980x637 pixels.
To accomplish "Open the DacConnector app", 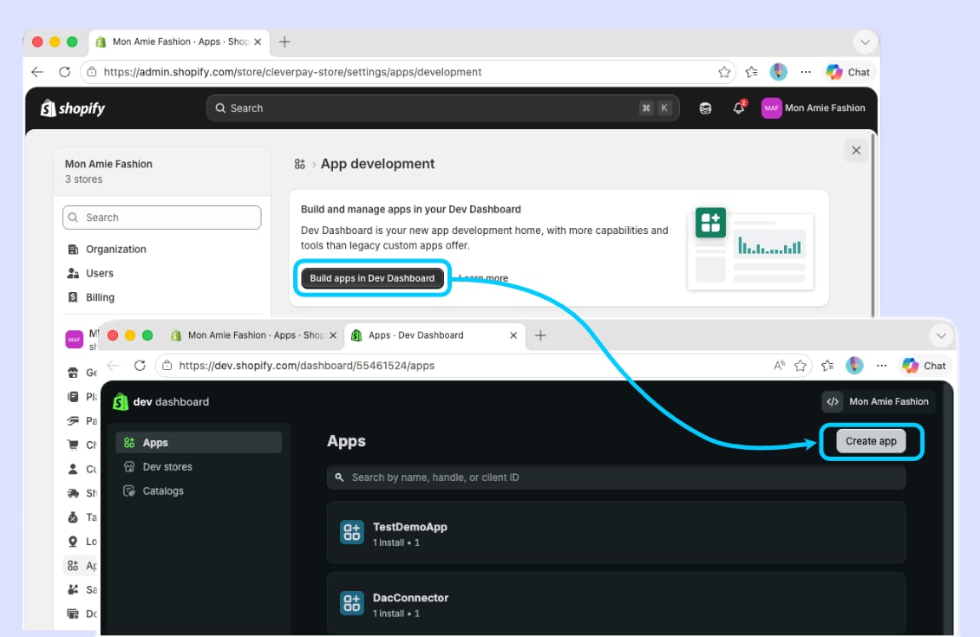I will pyautogui.click(x=617, y=604).
